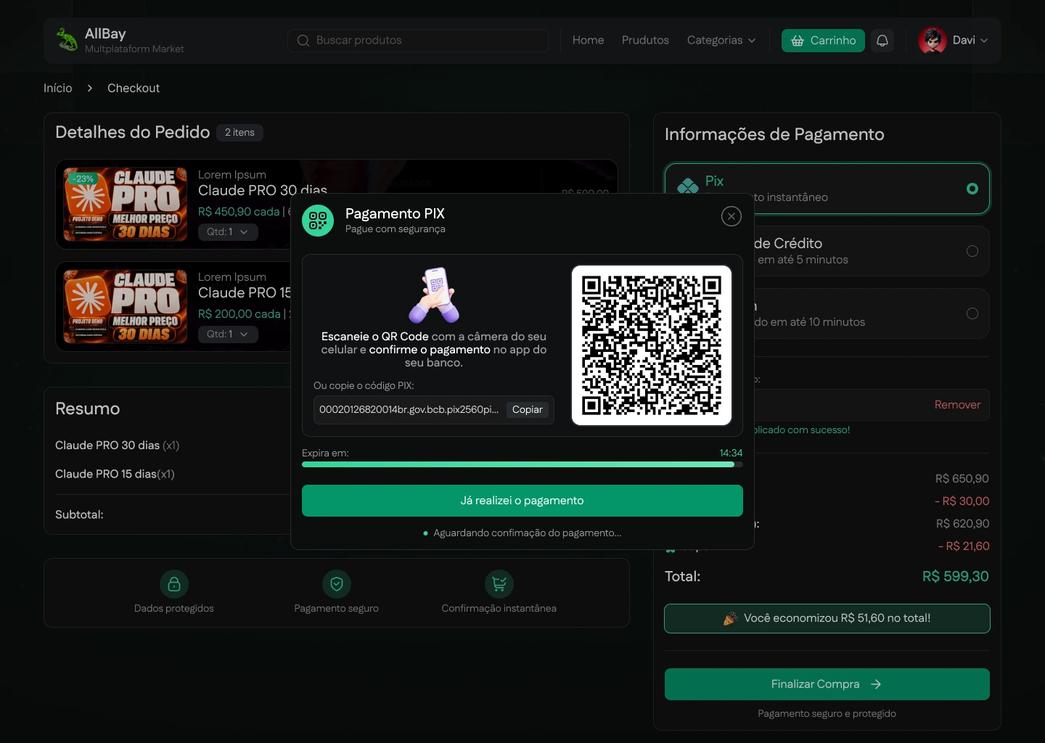Click Finalizar Compra button

click(x=827, y=684)
